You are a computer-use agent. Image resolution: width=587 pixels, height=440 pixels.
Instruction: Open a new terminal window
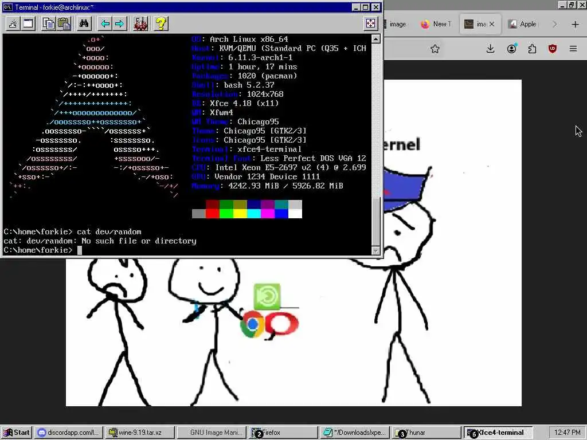(28, 24)
